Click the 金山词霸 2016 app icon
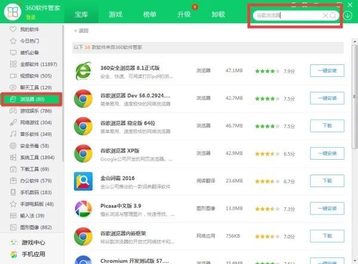358x264 pixels. point(83,181)
